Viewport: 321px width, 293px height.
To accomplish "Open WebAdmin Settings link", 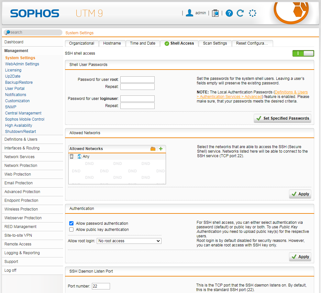I will [x=22, y=64].
